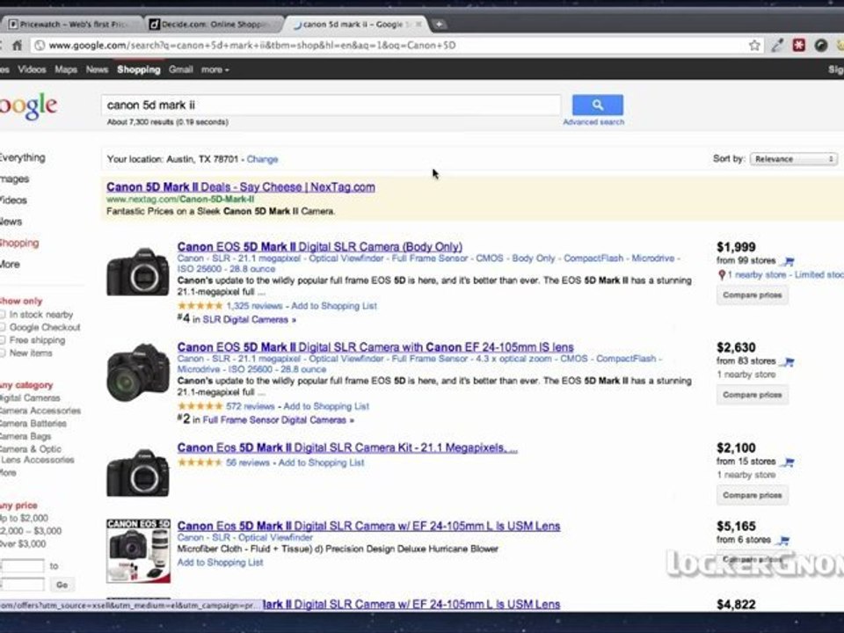Click the Go button under price range
The width and height of the screenshot is (844, 633).
tap(62, 585)
